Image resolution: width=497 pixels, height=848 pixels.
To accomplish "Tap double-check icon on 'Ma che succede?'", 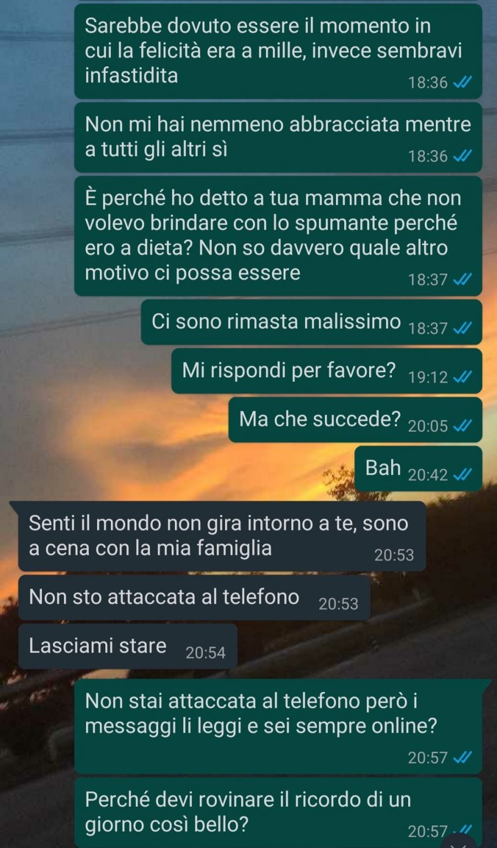I will click(462, 426).
